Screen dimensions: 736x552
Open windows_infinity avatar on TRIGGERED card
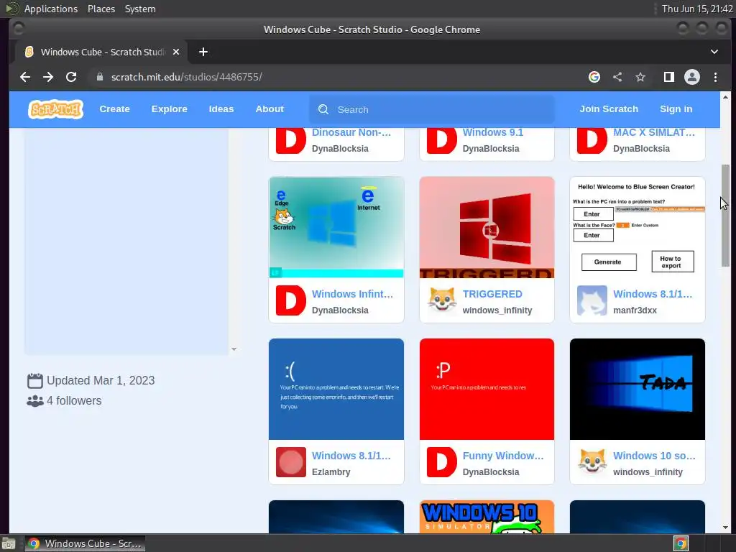tap(442, 300)
